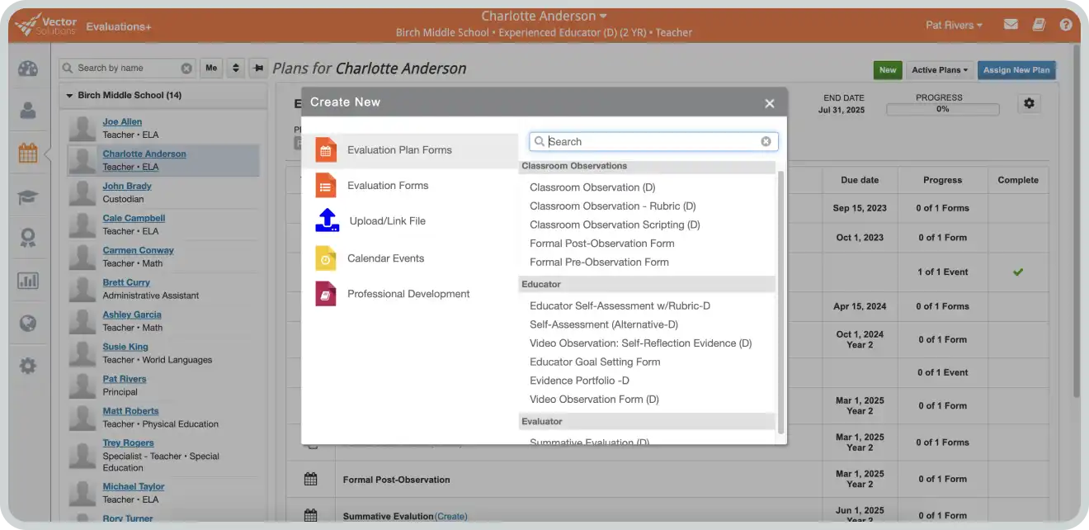The width and height of the screenshot is (1089, 530).
Task: Open the dashboard gauge icon in sidebar
Action: tap(28, 69)
